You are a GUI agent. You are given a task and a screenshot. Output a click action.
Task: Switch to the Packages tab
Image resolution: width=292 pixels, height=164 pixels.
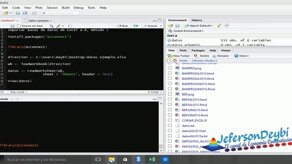[x=198, y=51]
